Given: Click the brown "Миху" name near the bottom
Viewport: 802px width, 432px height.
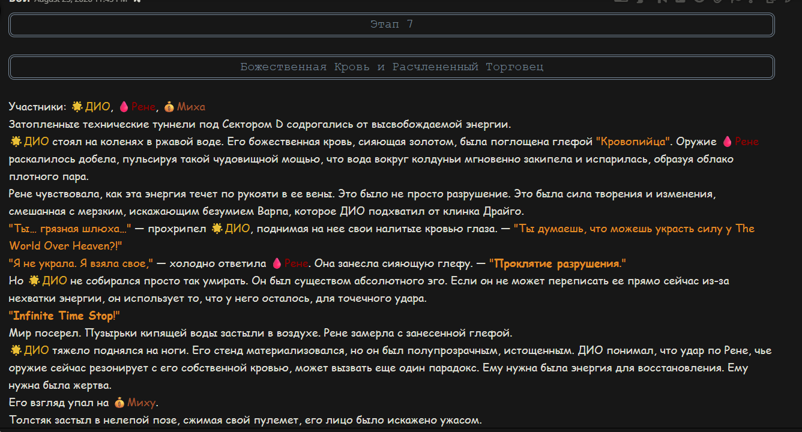Looking at the screenshot, I should pyautogui.click(x=141, y=403).
